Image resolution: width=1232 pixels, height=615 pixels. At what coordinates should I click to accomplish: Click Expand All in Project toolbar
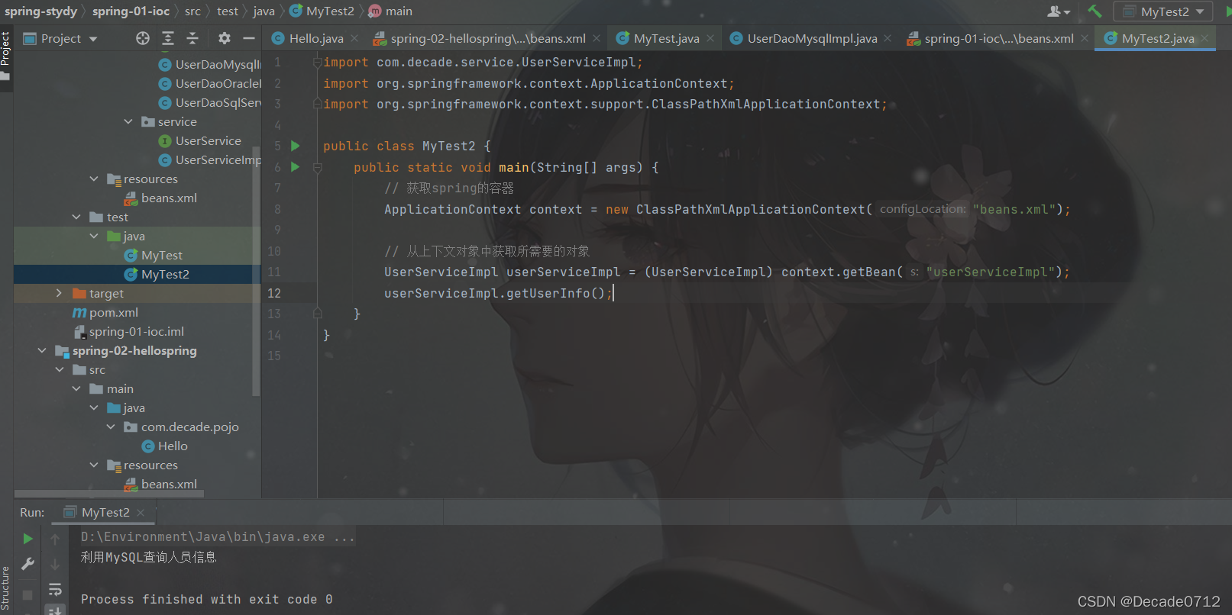[168, 38]
